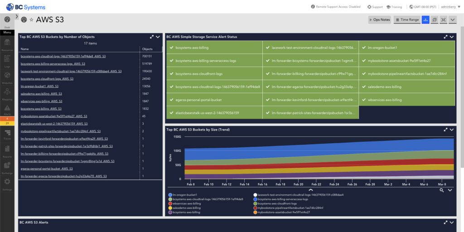Maximize the Alert Status widget
The image size is (464, 232).
446,37
